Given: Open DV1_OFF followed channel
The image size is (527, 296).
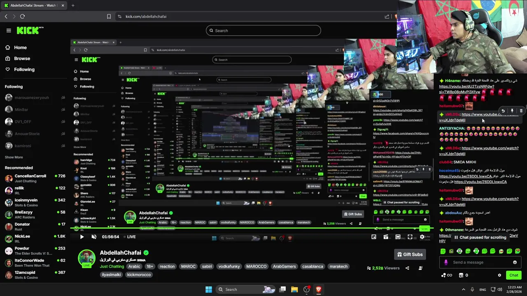Looking at the screenshot, I should click(35, 122).
